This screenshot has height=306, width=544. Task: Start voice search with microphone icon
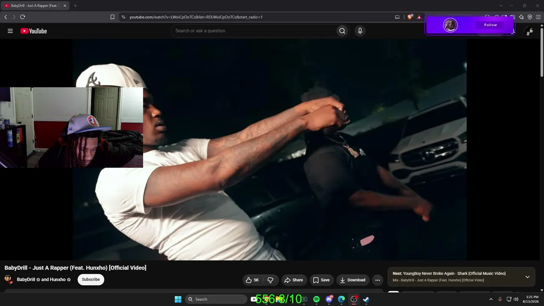tap(360, 31)
